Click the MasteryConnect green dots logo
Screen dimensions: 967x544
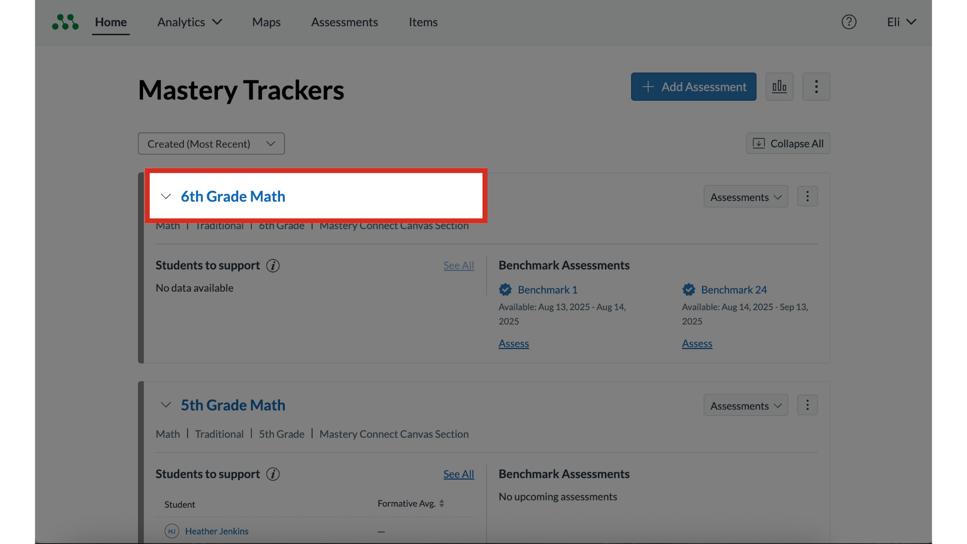[65, 22]
